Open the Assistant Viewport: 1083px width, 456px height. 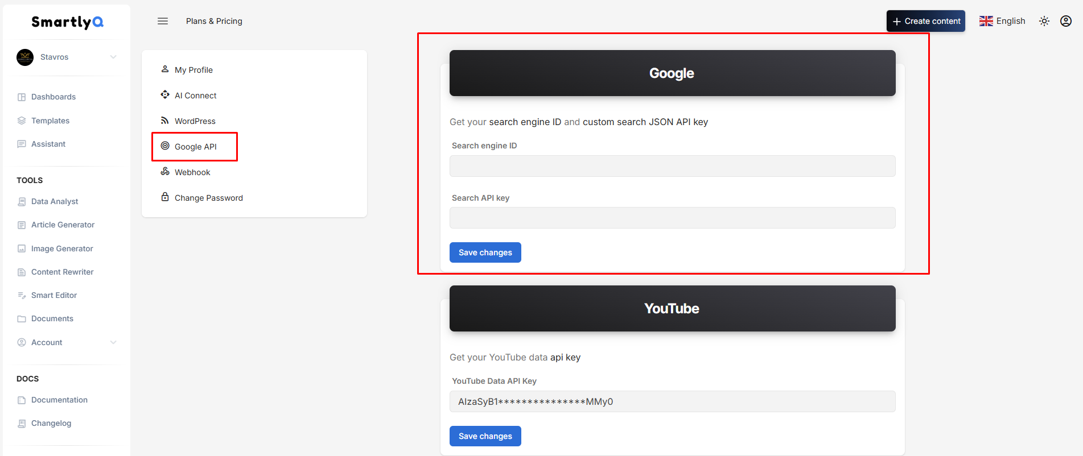(48, 144)
